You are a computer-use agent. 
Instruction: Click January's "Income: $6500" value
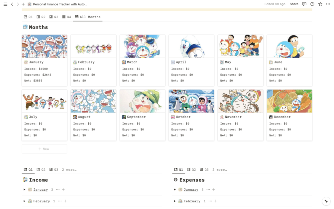pos(36,69)
